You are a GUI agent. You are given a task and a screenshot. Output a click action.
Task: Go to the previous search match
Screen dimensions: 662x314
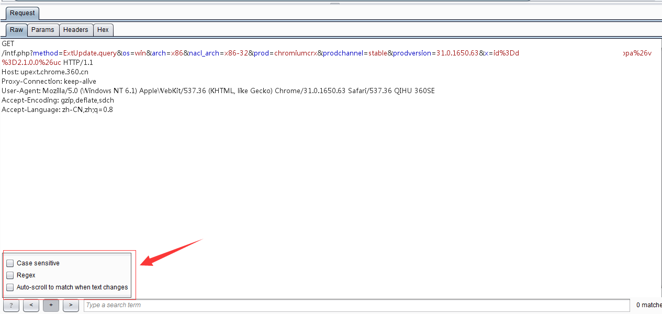coord(31,305)
